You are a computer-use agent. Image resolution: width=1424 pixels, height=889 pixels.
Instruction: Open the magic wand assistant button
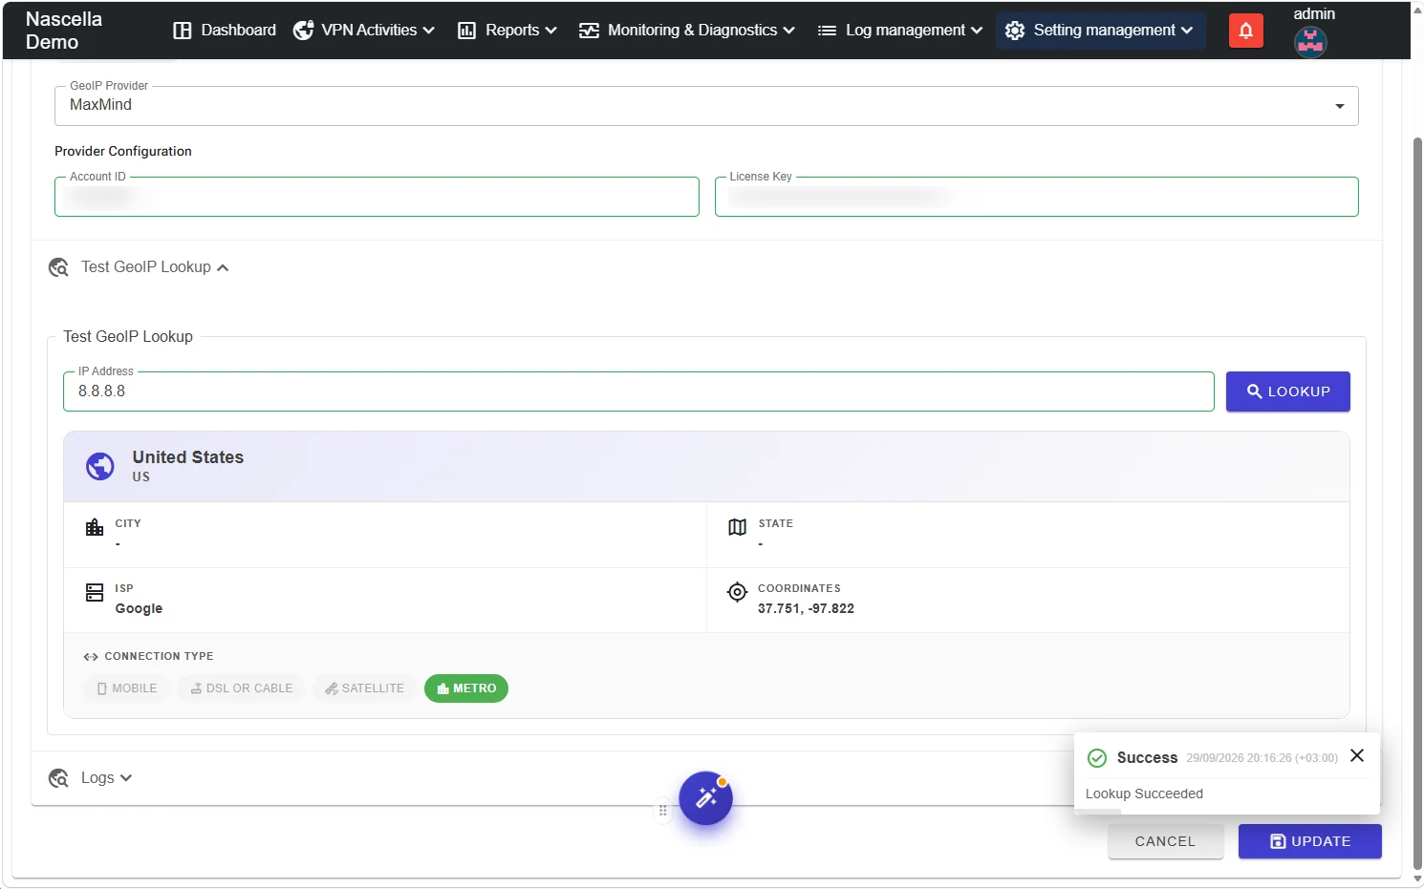(706, 798)
